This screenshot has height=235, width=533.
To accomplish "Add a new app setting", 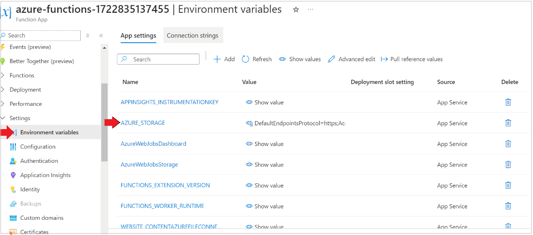I will tap(224, 59).
